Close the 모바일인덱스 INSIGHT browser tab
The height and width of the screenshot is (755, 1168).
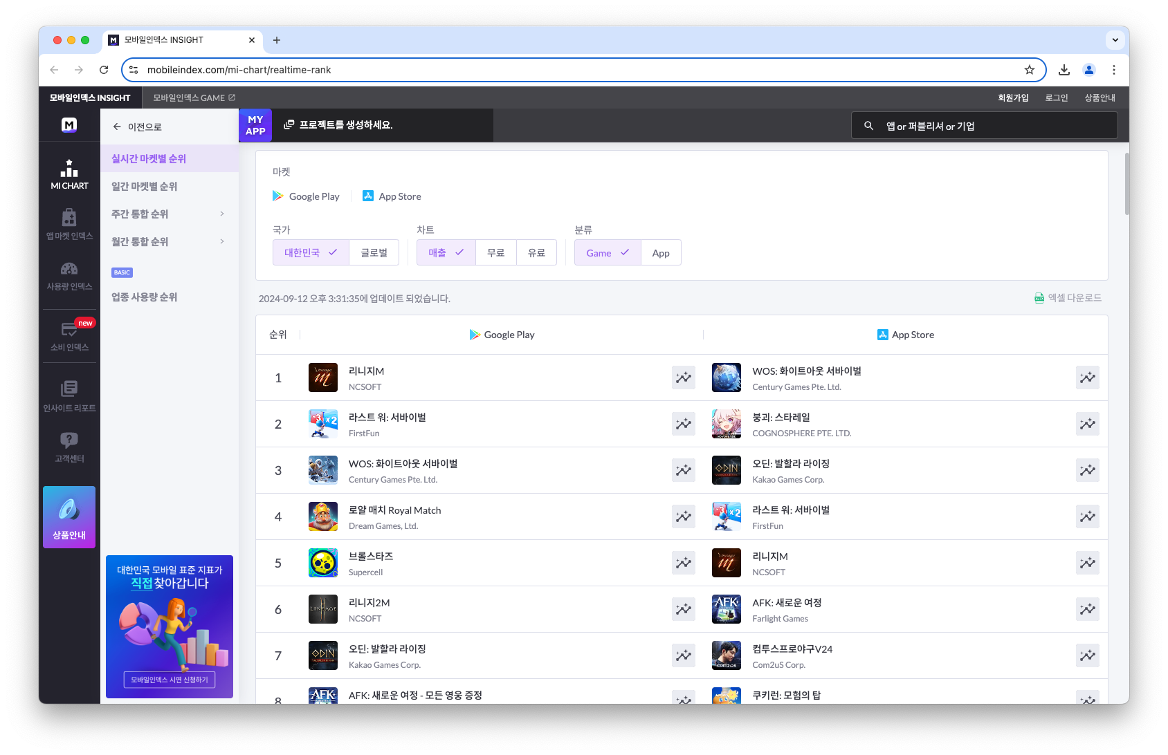coord(252,40)
